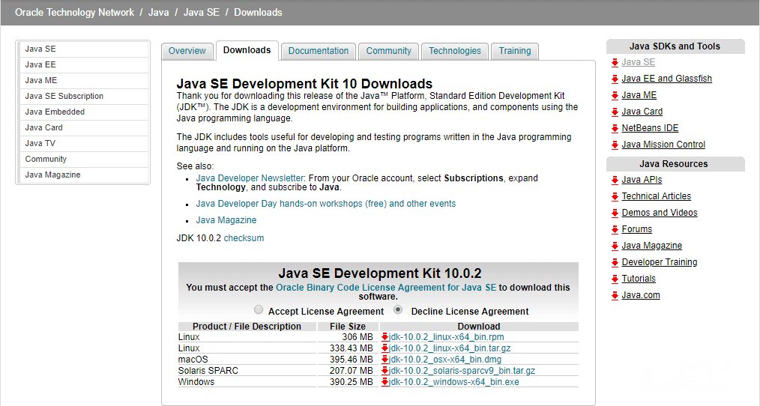Select the Decline License Agreement radio button
This screenshot has width=760, height=406.
click(398, 310)
